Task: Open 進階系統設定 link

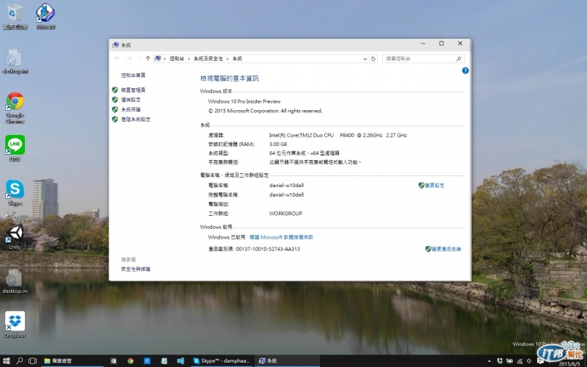Action: coord(136,119)
